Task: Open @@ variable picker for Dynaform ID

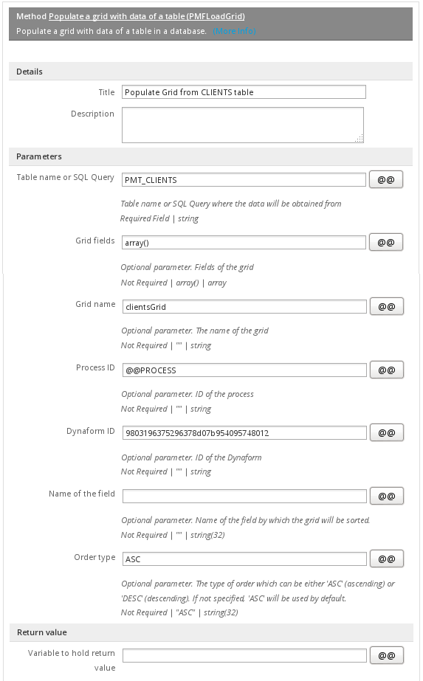Action: pyautogui.click(x=387, y=432)
